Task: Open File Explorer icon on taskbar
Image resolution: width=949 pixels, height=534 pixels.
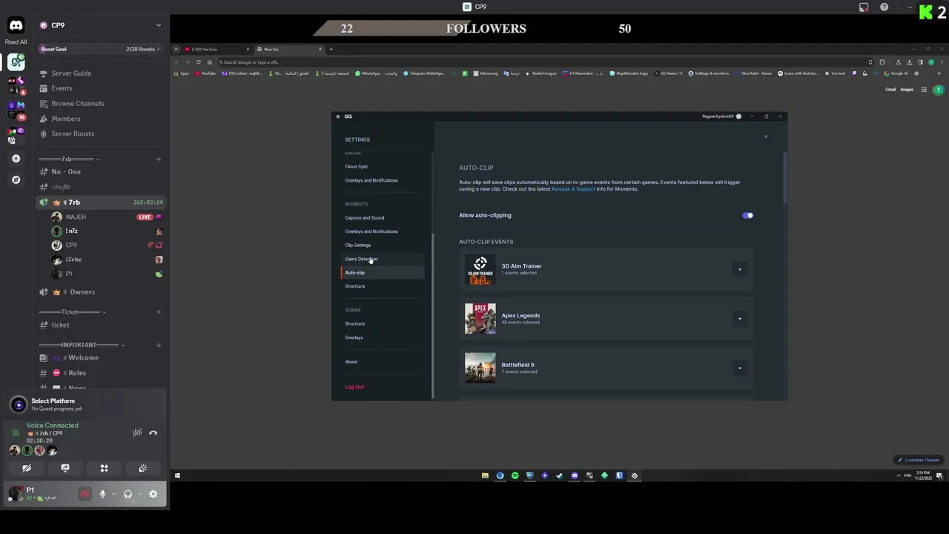Action: (485, 475)
